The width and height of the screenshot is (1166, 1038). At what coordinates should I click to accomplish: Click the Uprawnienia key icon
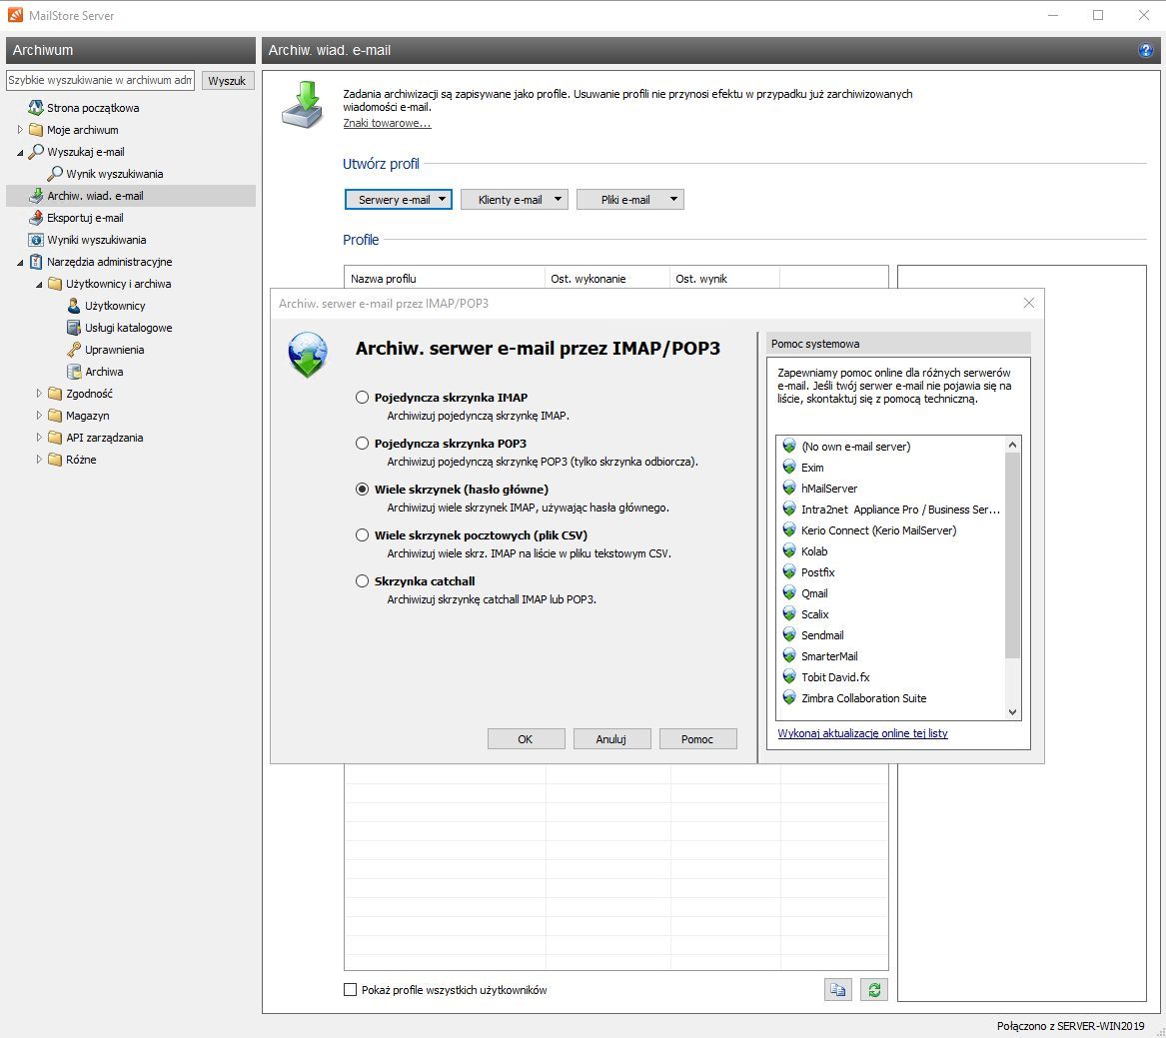74,350
